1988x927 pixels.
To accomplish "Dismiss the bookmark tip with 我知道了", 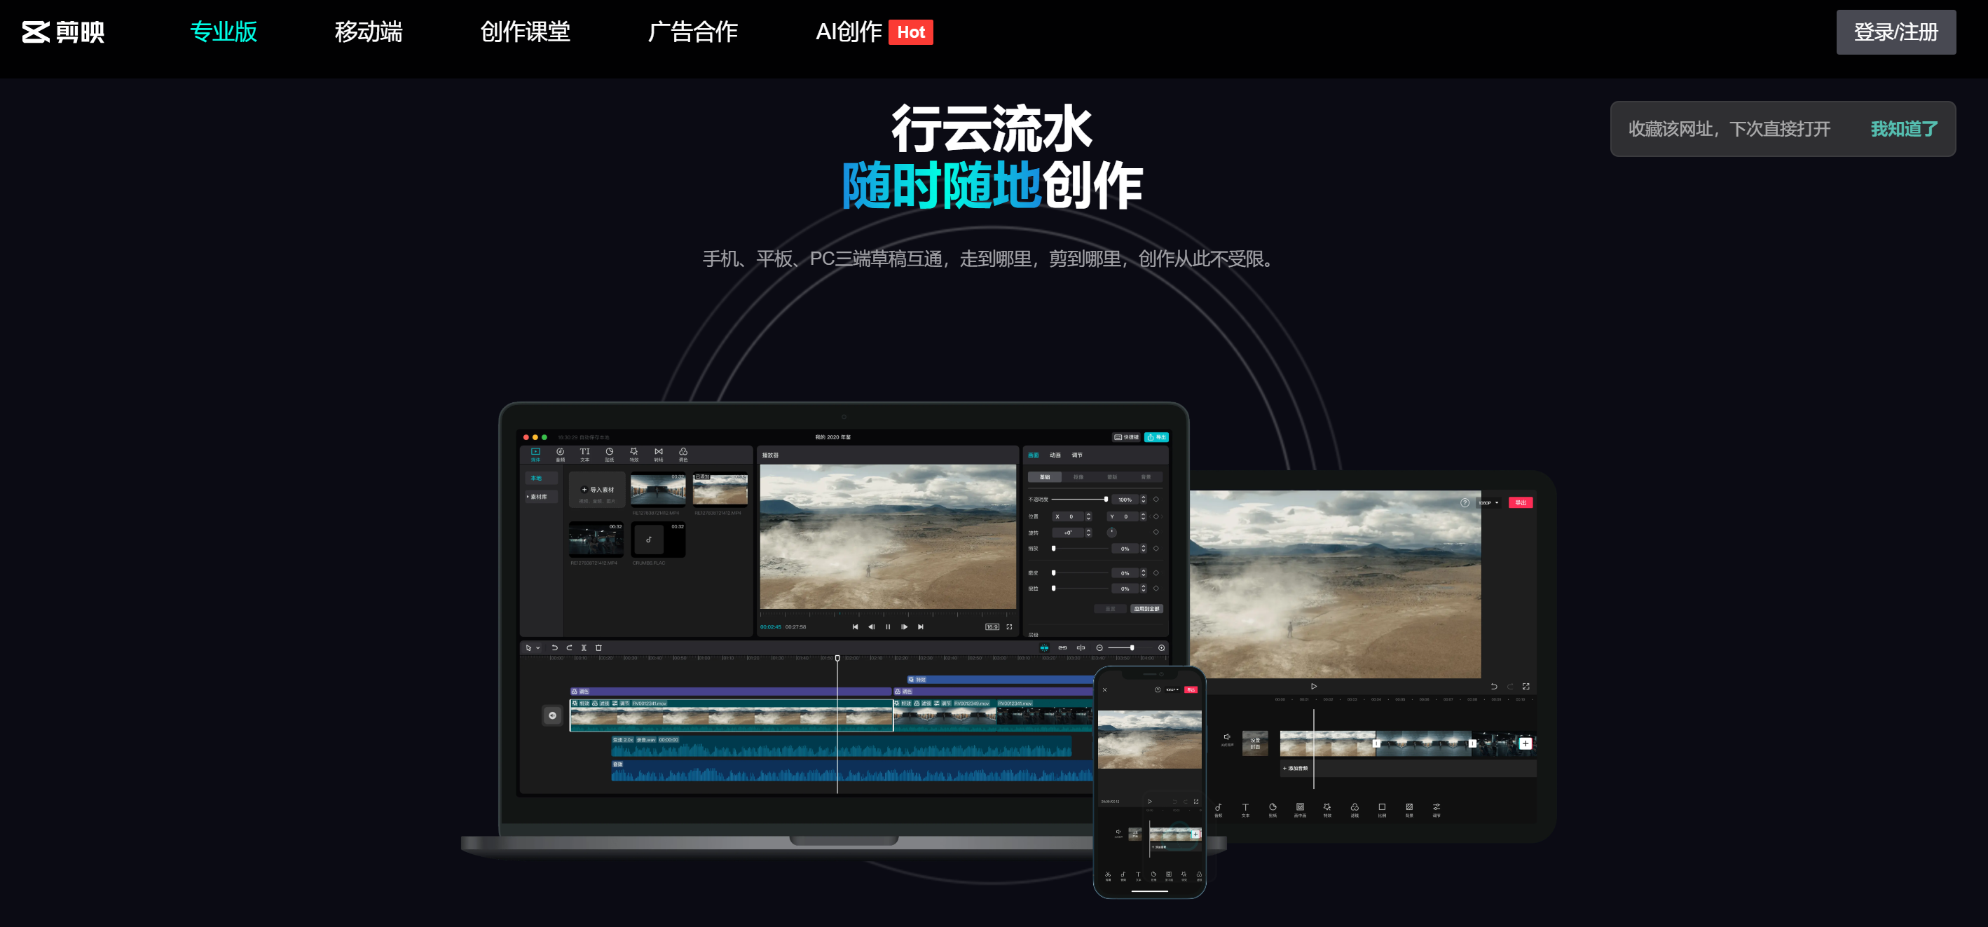I will coord(1904,129).
